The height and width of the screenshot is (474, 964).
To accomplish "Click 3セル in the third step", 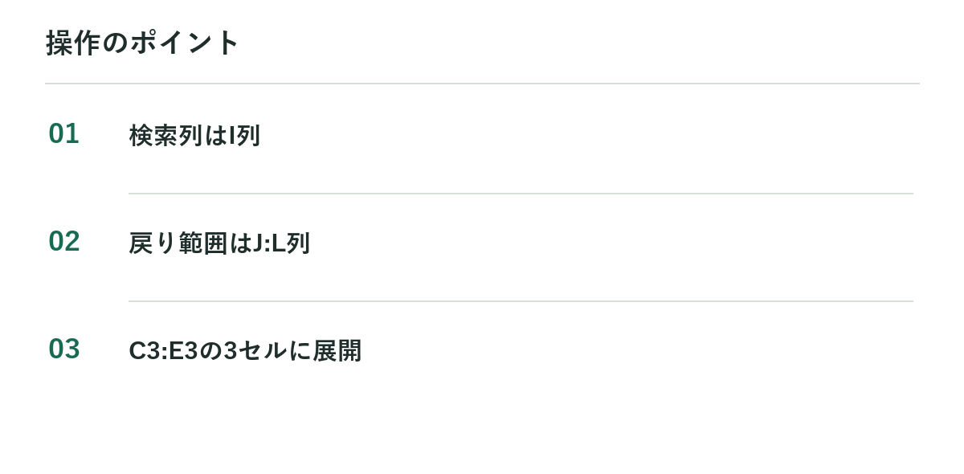I will tap(255, 350).
